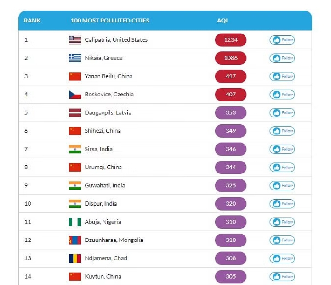The width and height of the screenshot is (331, 285).
Task: Follow Guwahati, India
Action: click(x=282, y=185)
